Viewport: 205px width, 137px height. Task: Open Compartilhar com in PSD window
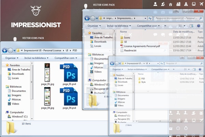[x=66, y=58]
